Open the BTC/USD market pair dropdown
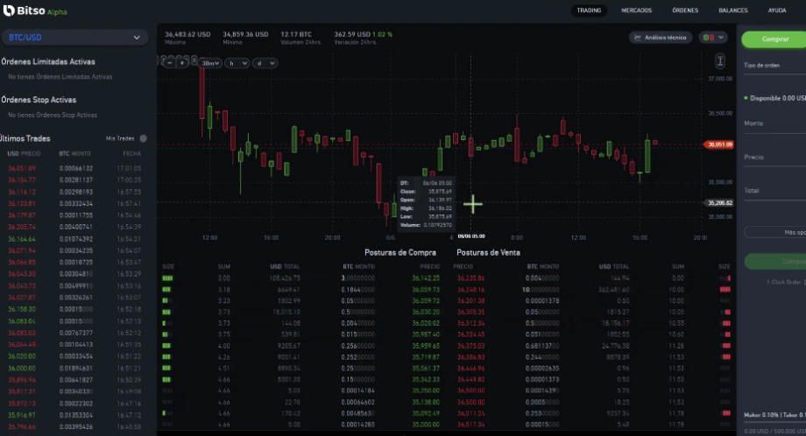 (74, 38)
